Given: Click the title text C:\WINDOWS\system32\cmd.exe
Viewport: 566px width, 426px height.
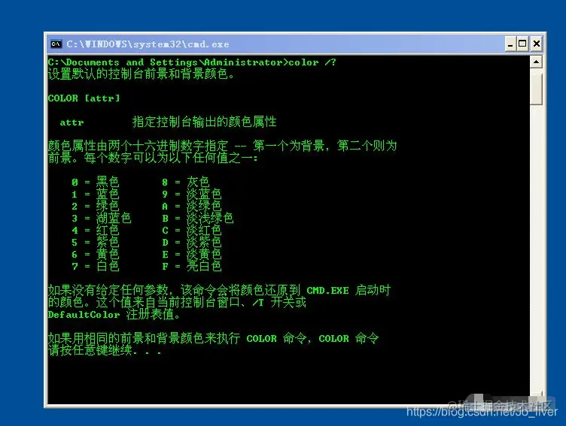Looking at the screenshot, I should pyautogui.click(x=148, y=44).
